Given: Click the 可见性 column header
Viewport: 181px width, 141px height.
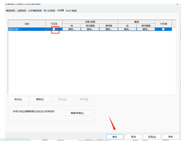Looking at the screenshot, I should coord(54,24).
